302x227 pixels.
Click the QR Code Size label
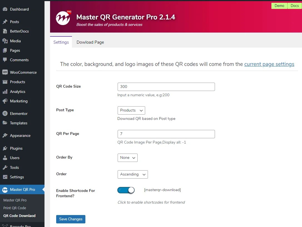68,86
